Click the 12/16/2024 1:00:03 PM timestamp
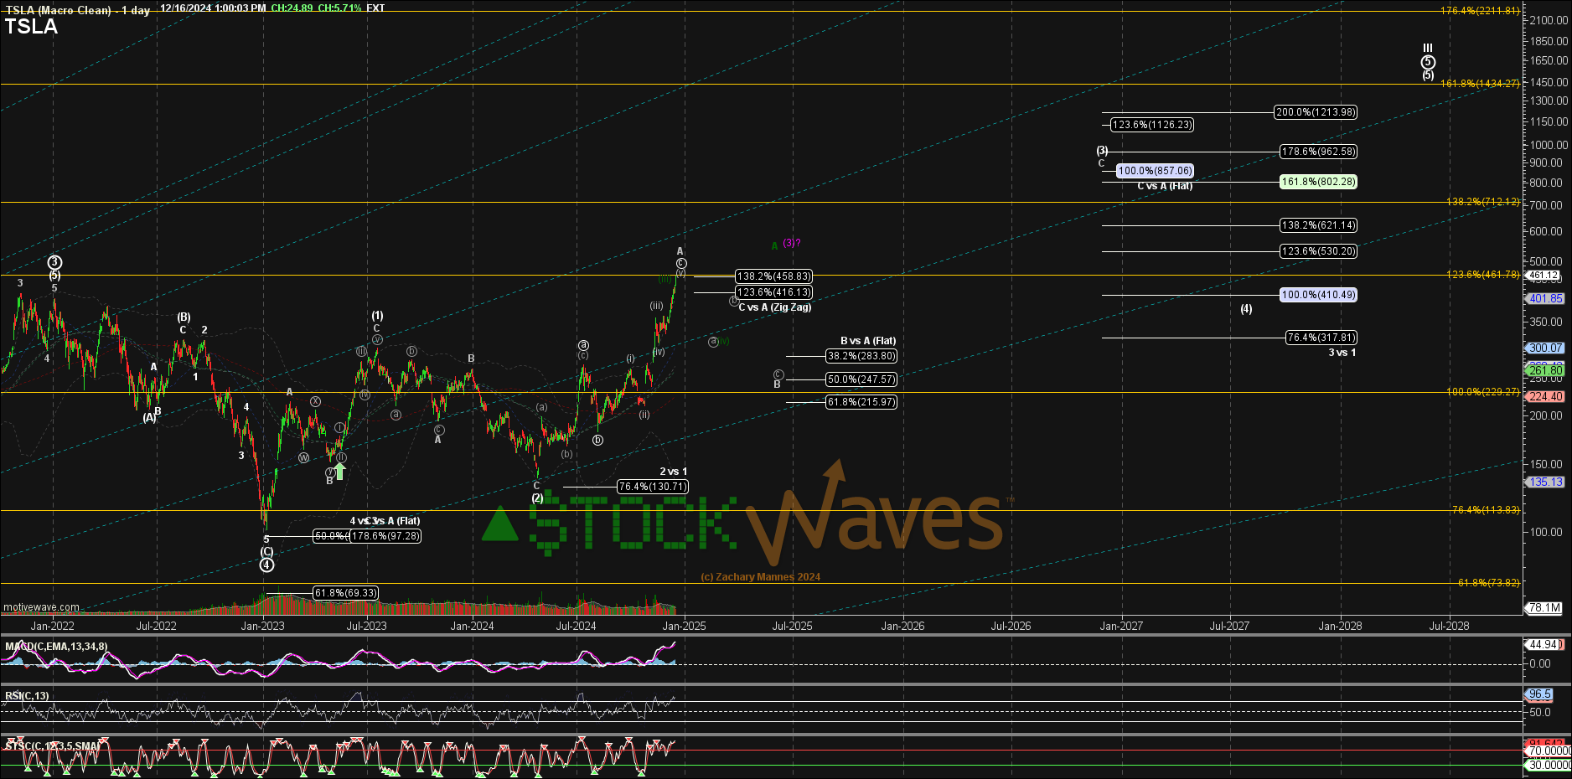This screenshot has width=1572, height=779. (x=213, y=8)
